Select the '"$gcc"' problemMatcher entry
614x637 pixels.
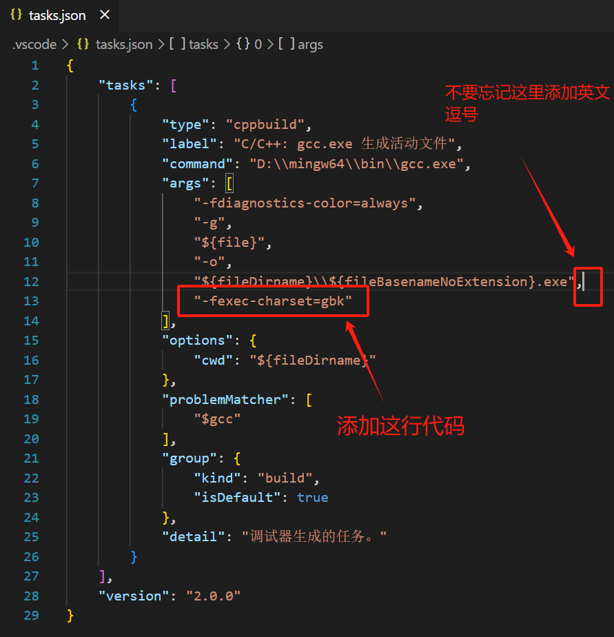click(220, 418)
